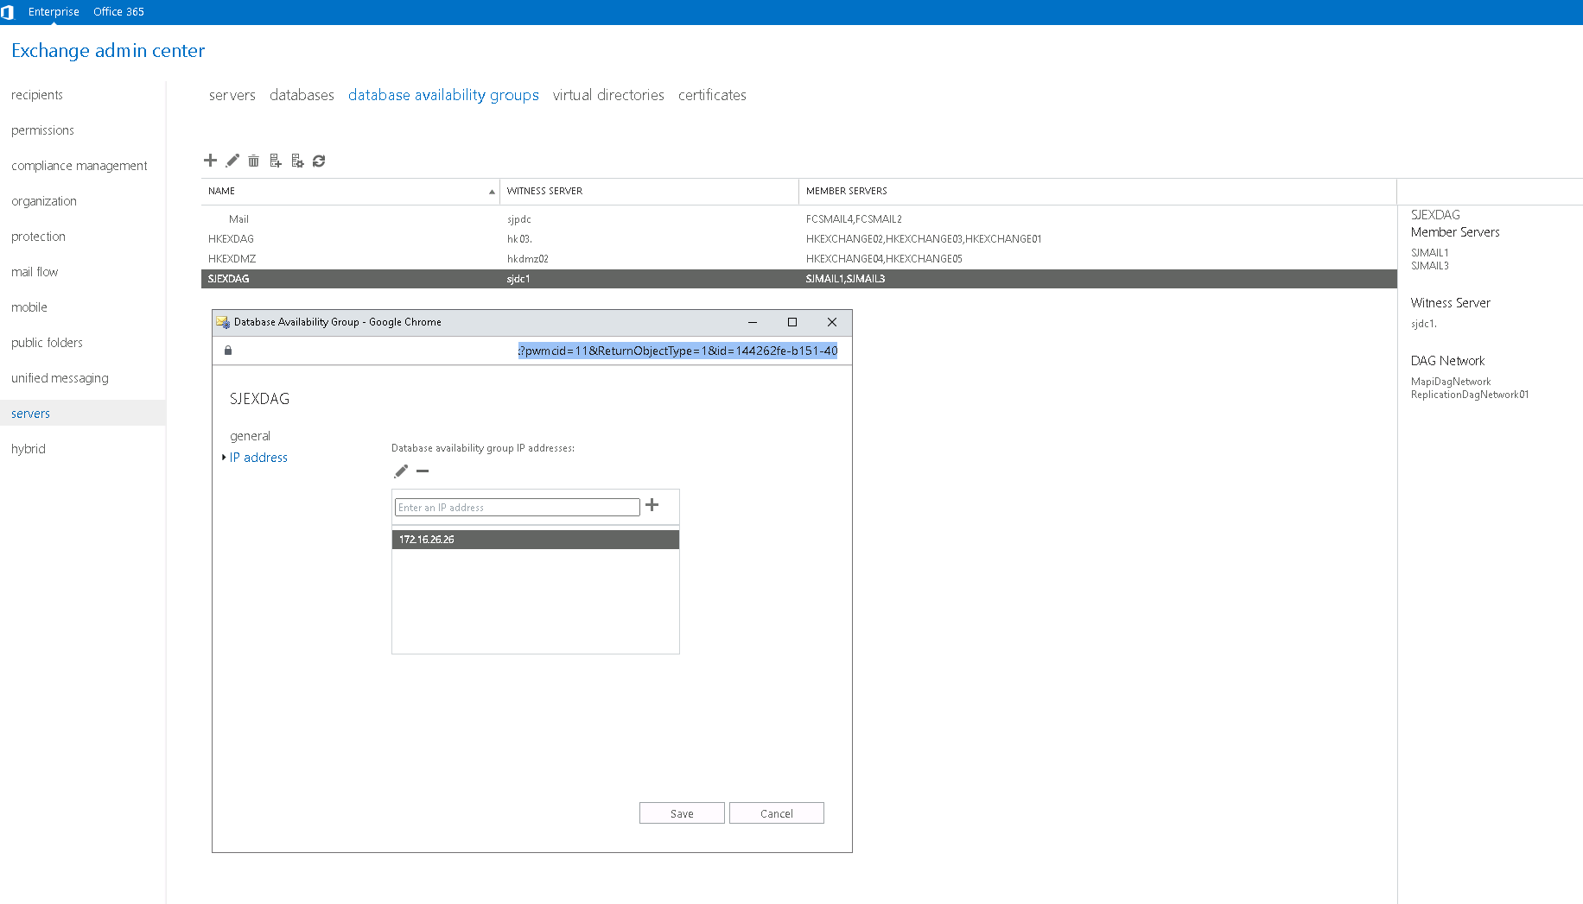This screenshot has width=1583, height=904.
Task: Remove the selected IP address with the minus icon
Action: point(423,471)
